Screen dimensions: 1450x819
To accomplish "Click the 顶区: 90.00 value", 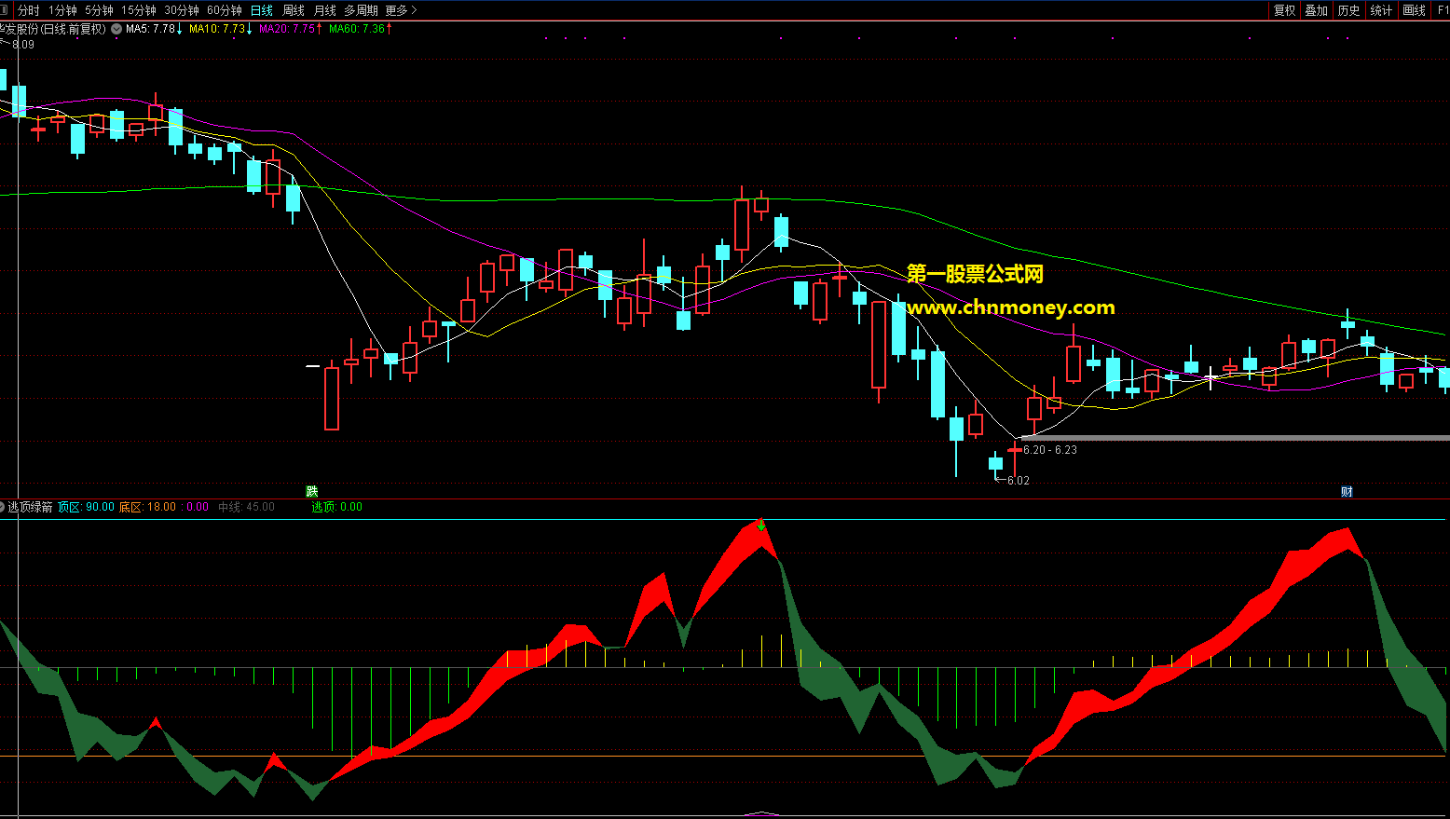I will [86, 507].
